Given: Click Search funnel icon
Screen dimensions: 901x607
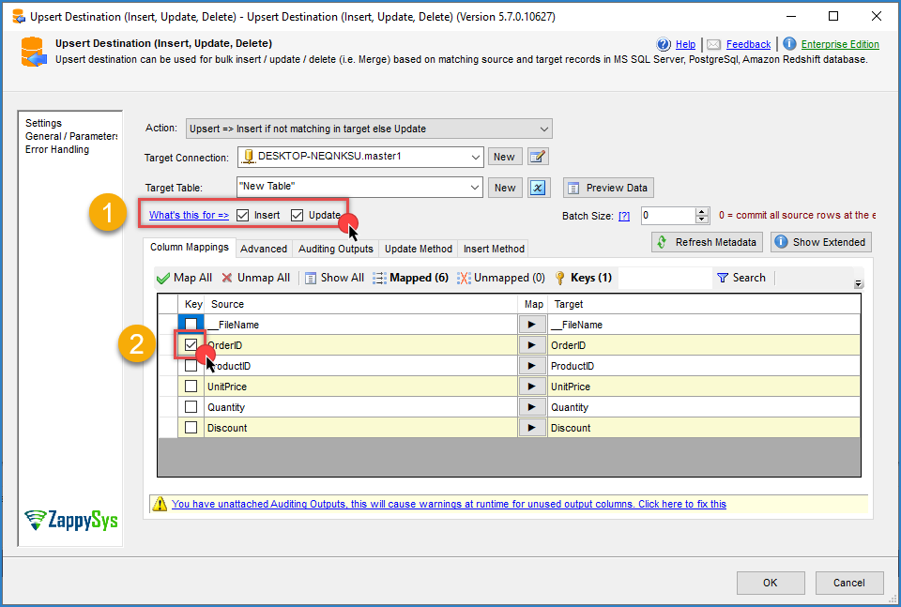Looking at the screenshot, I should pyautogui.click(x=723, y=278).
